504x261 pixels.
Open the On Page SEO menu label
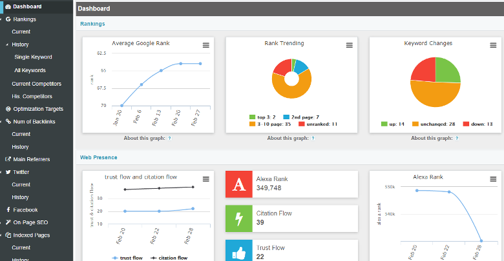[x=30, y=222]
